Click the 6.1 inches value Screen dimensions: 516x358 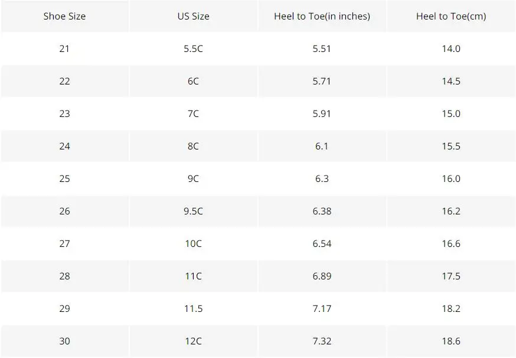(x=322, y=147)
